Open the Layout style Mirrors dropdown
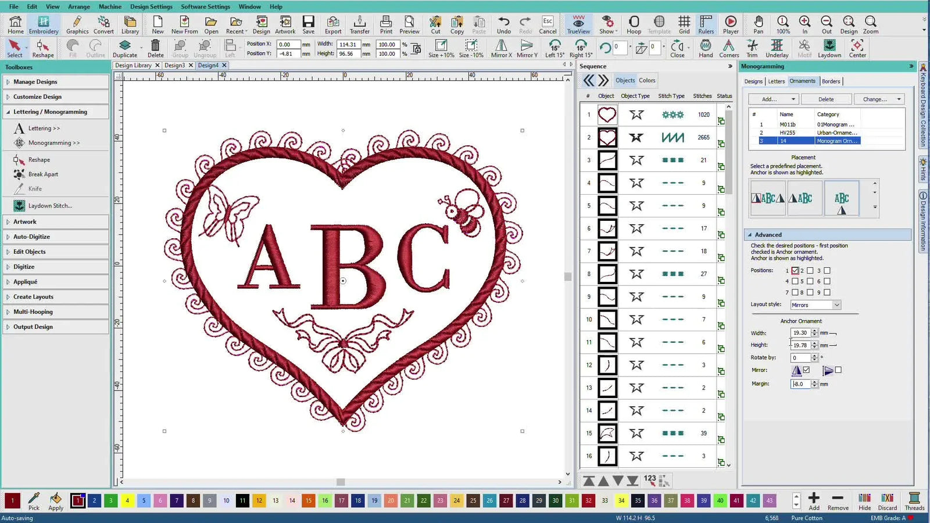 [836, 305]
